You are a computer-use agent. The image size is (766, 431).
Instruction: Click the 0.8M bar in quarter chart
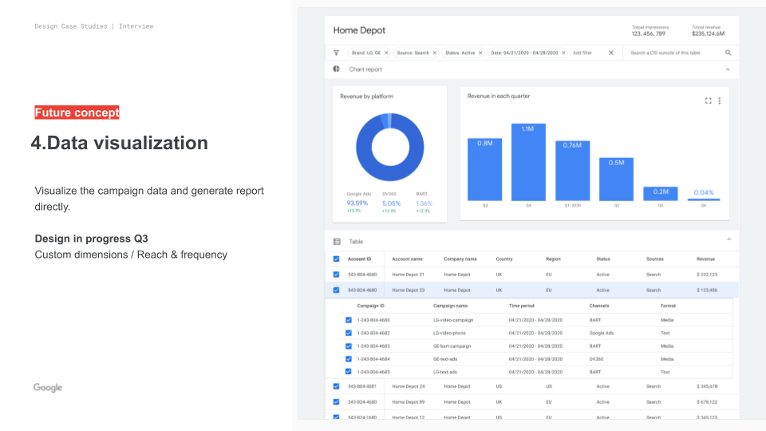(484, 169)
